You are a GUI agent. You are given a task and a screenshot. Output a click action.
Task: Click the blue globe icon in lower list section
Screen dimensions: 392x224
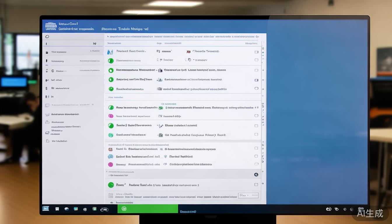[x=111, y=157]
